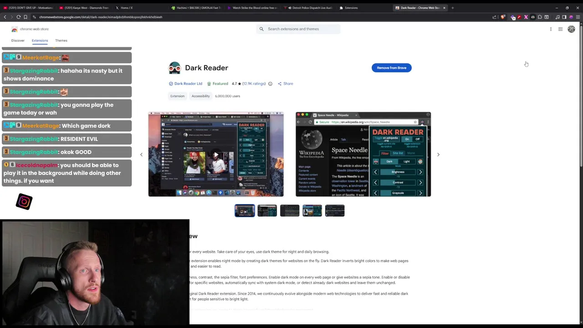Select the second carousel thumbnail

267,210
